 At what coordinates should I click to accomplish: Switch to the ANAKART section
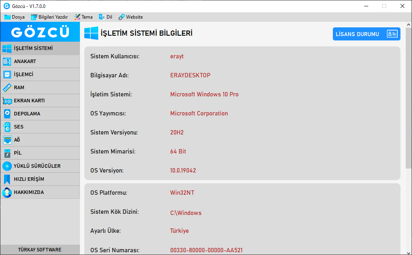pos(40,61)
